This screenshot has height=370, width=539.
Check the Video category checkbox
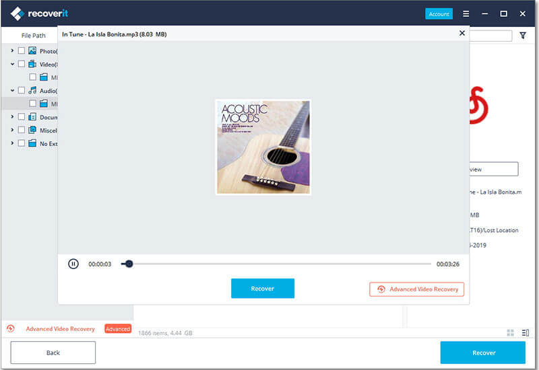coord(22,64)
